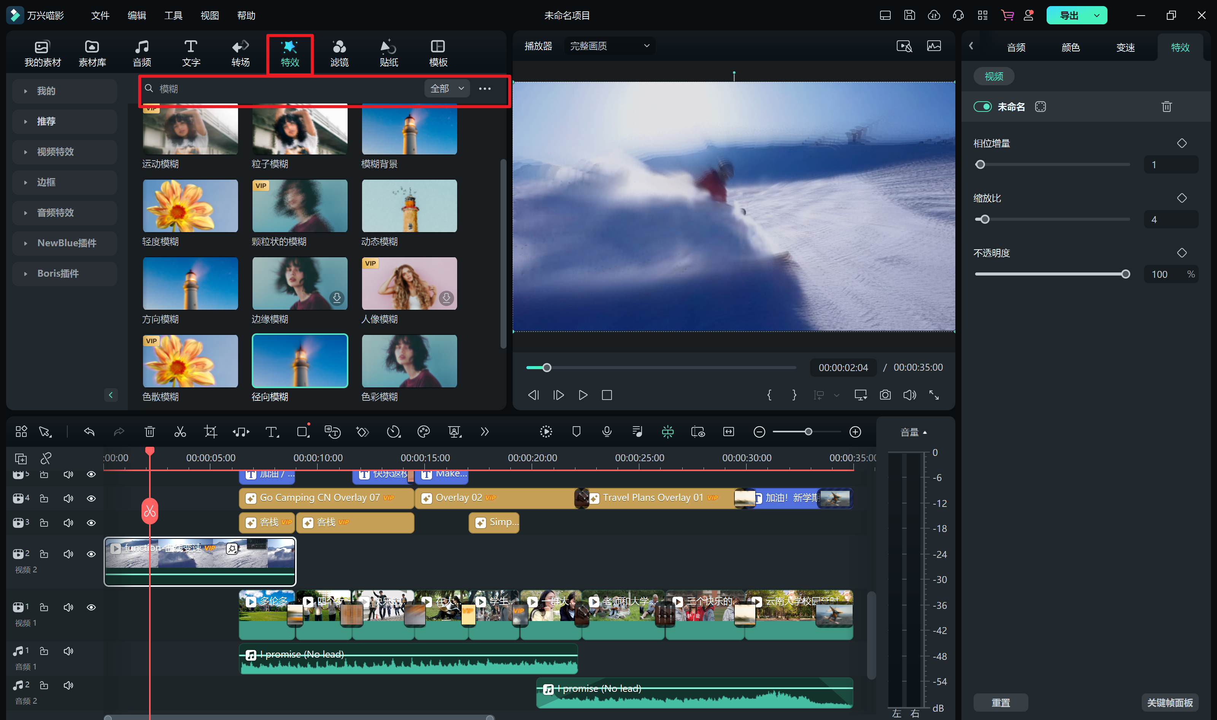The image size is (1217, 720).
Task: Open the 音频 audio panel in top toolbar
Action: click(141, 53)
